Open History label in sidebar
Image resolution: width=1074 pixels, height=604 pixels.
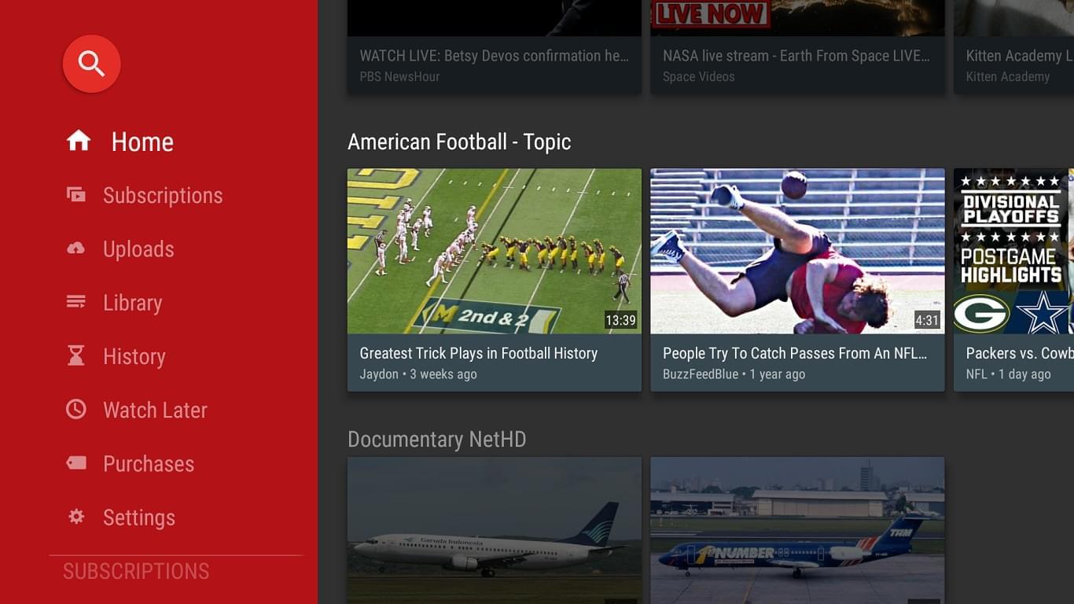pos(134,356)
